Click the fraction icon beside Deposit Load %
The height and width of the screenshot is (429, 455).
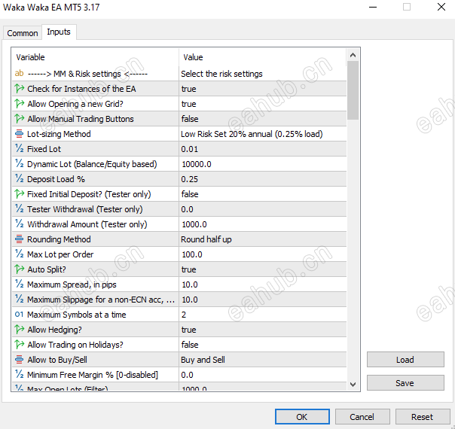pyautogui.click(x=19, y=179)
